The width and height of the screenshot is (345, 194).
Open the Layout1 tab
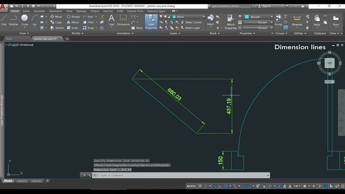(22, 181)
